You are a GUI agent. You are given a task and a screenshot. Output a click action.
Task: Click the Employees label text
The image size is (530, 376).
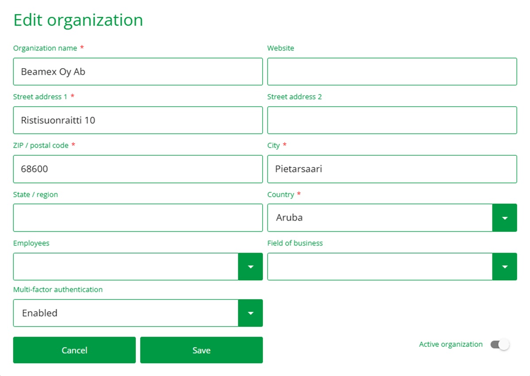pos(31,243)
